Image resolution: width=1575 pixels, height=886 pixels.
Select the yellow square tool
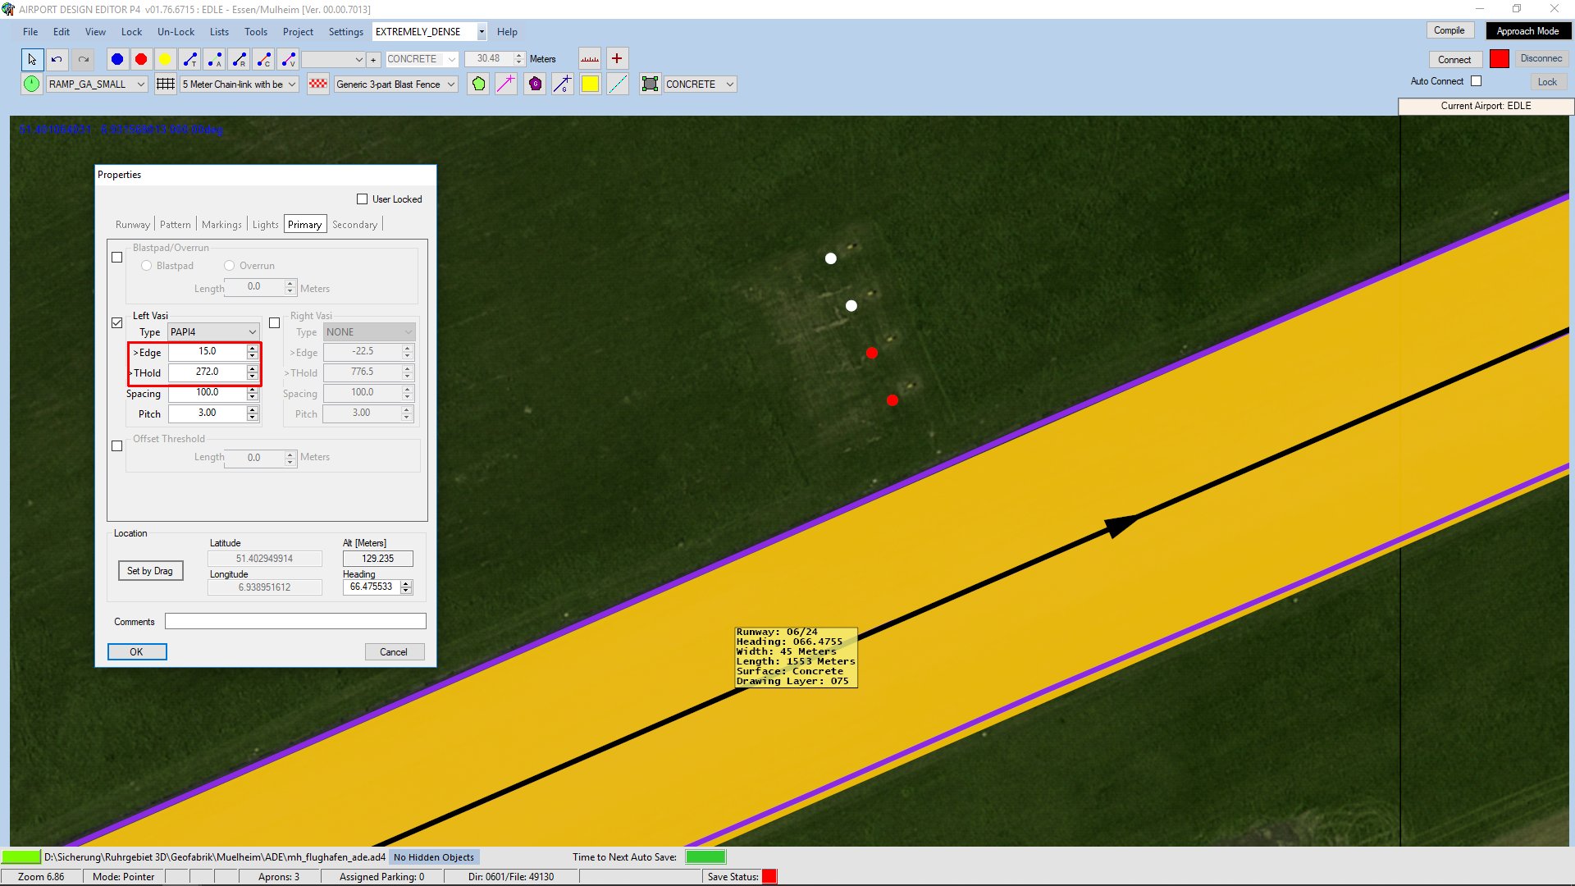[591, 84]
